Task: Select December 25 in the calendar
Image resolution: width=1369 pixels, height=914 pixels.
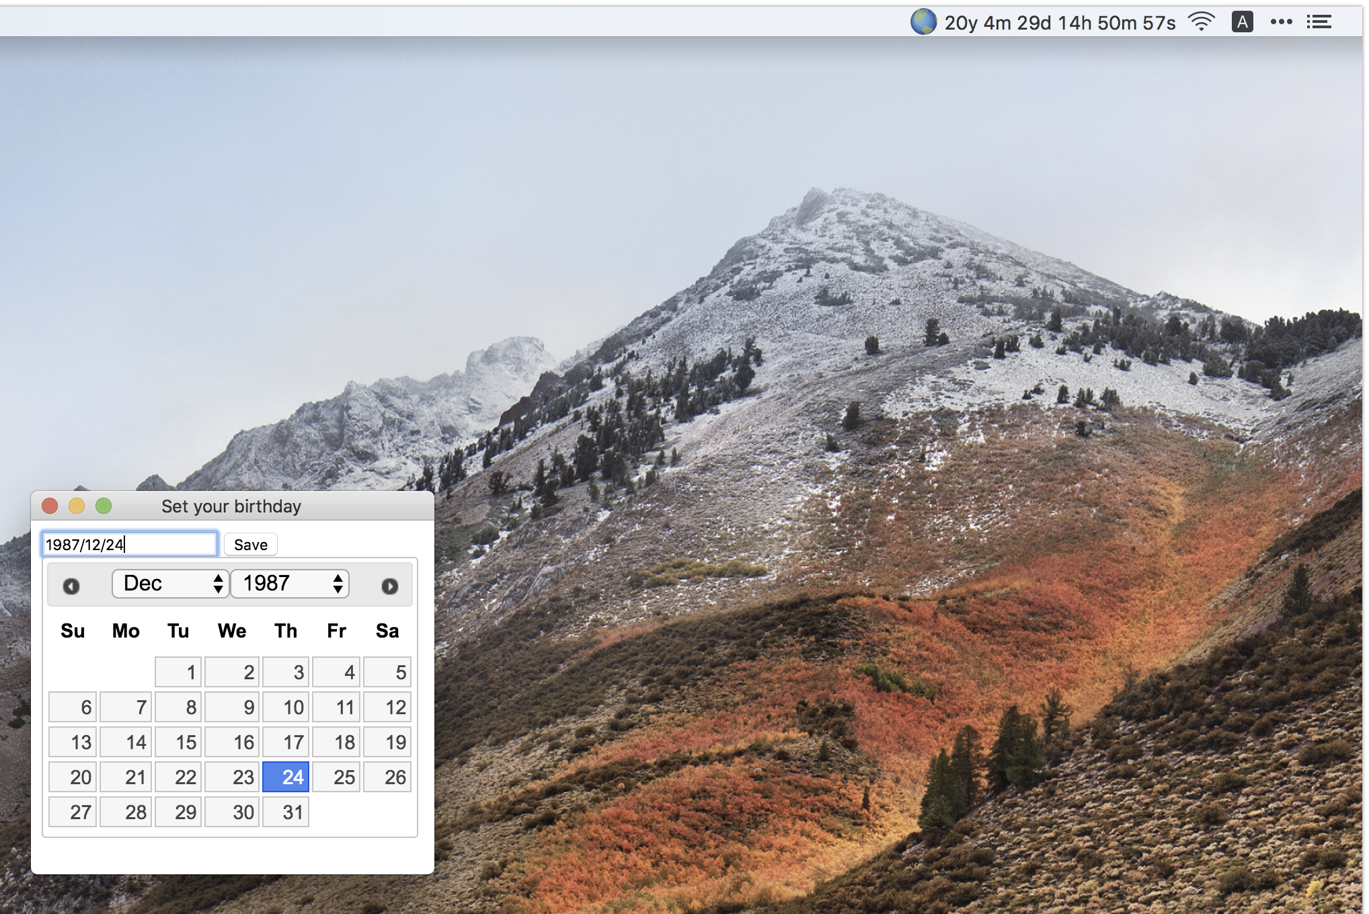Action: (336, 777)
